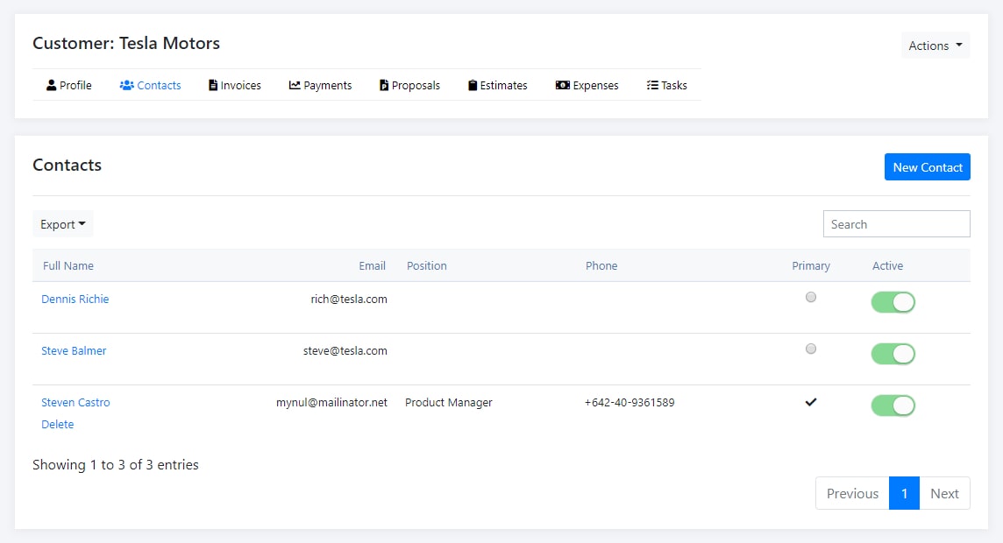Focus the contacts Search field
This screenshot has width=1003, height=543.
click(897, 224)
